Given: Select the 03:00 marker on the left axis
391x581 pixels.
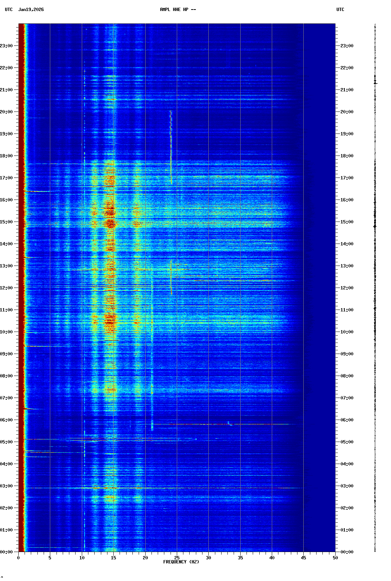Looking at the screenshot, I should (7, 486).
